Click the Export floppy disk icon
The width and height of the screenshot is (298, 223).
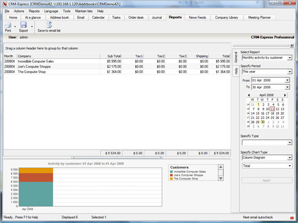click(23, 25)
